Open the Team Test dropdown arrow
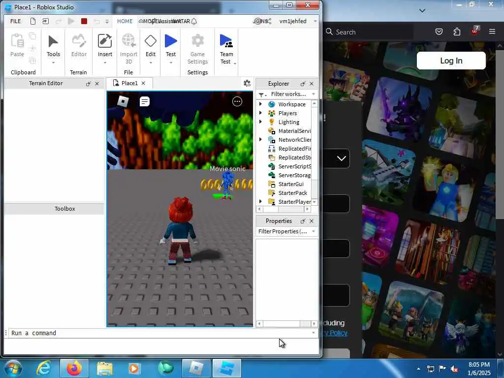Viewport: 504px width, 378px height. (x=235, y=63)
